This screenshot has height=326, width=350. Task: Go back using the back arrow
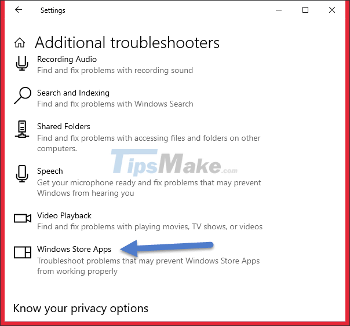point(19,10)
